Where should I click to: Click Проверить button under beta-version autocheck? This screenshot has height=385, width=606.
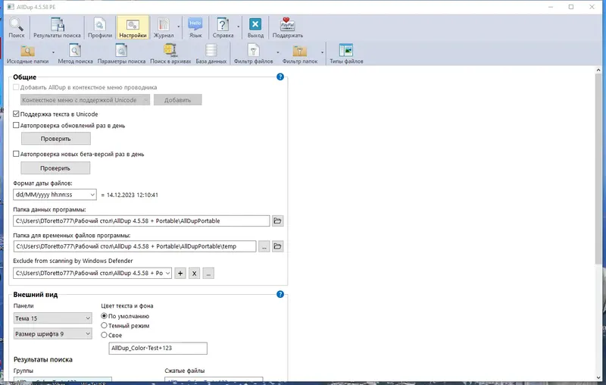coord(55,168)
